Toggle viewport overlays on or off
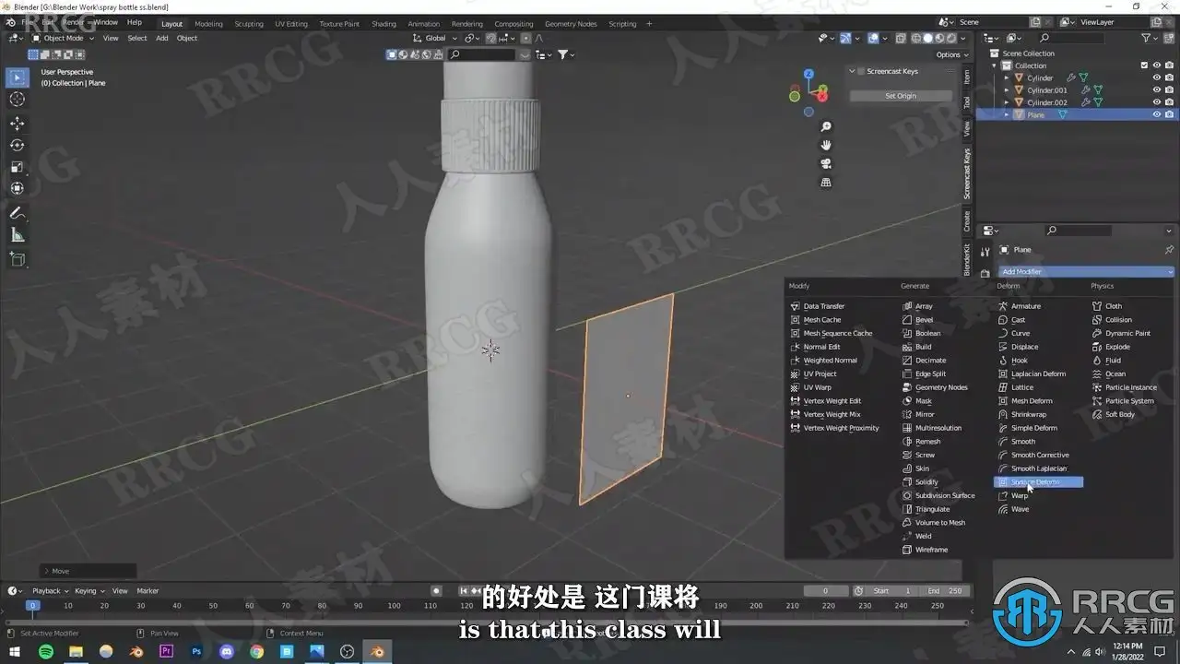This screenshot has height=664, width=1180. pos(872,38)
